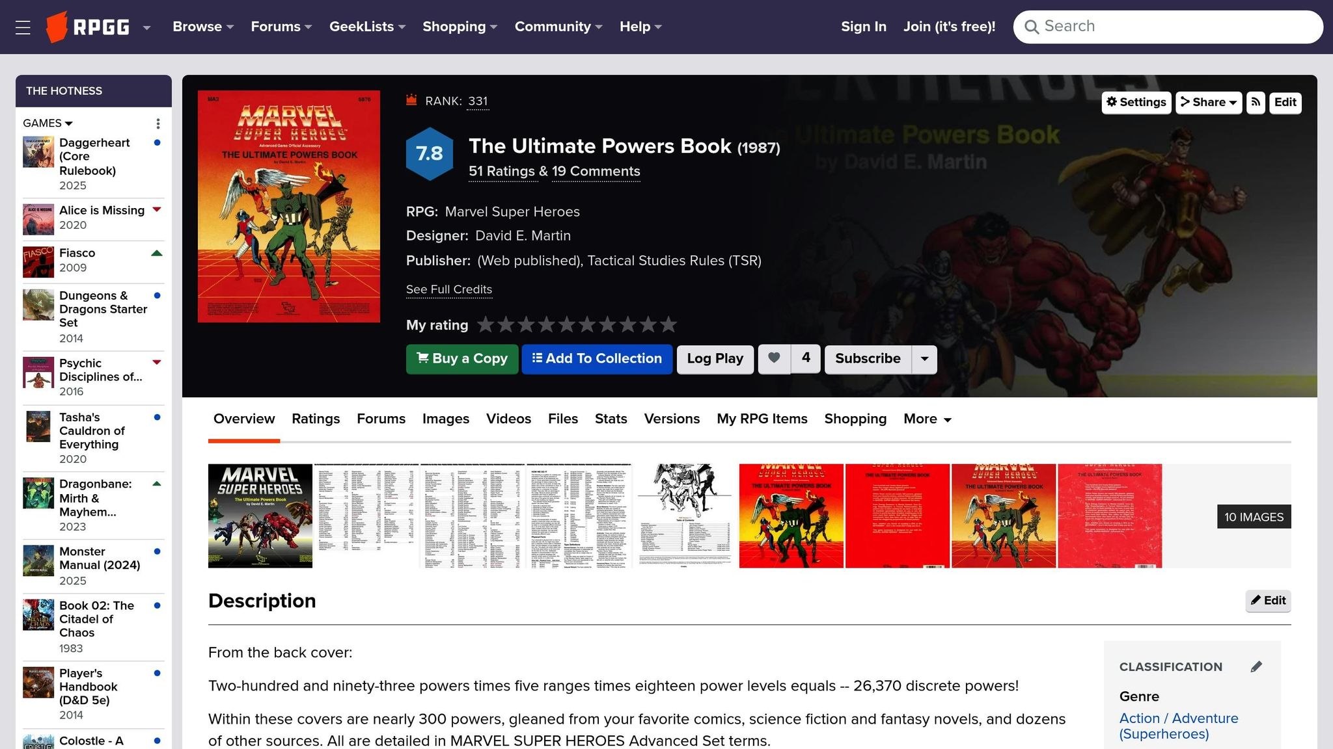Click the RSS feed icon
1333x749 pixels.
1256,102
